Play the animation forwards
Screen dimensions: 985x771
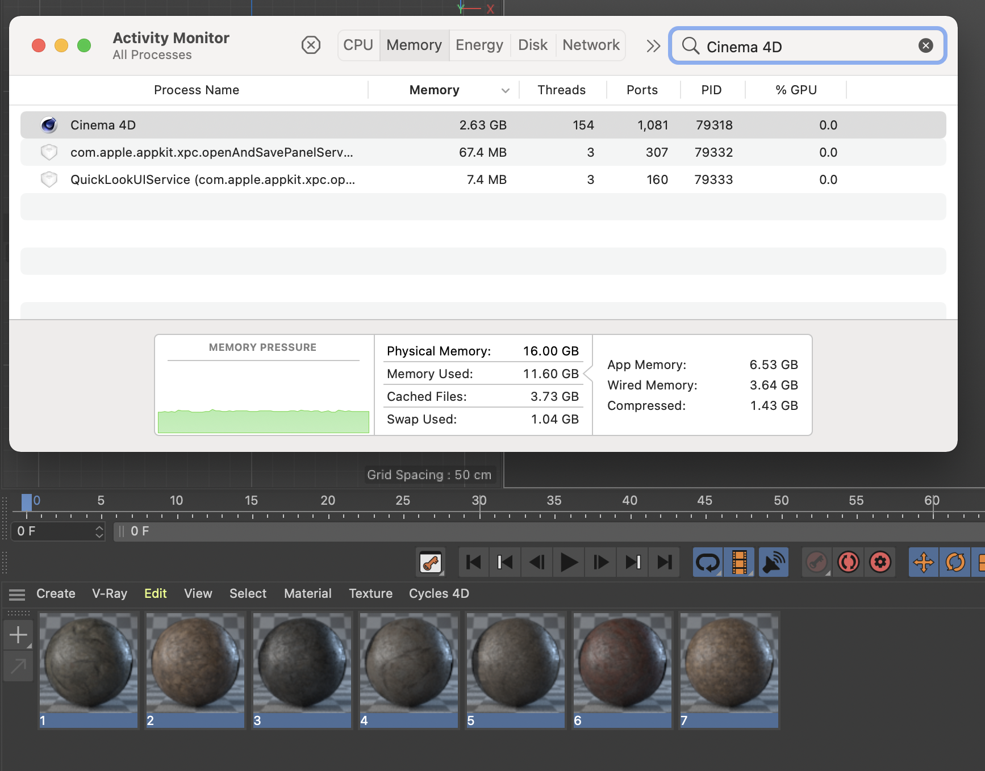click(569, 562)
